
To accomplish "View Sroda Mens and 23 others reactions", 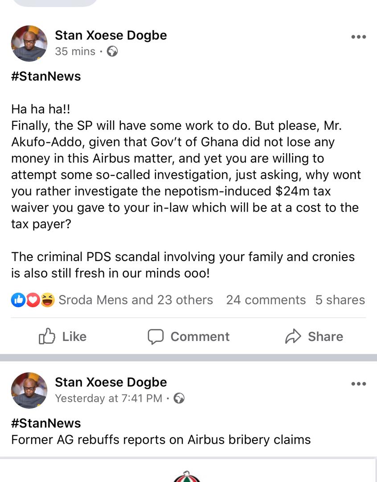I will (x=135, y=300).
